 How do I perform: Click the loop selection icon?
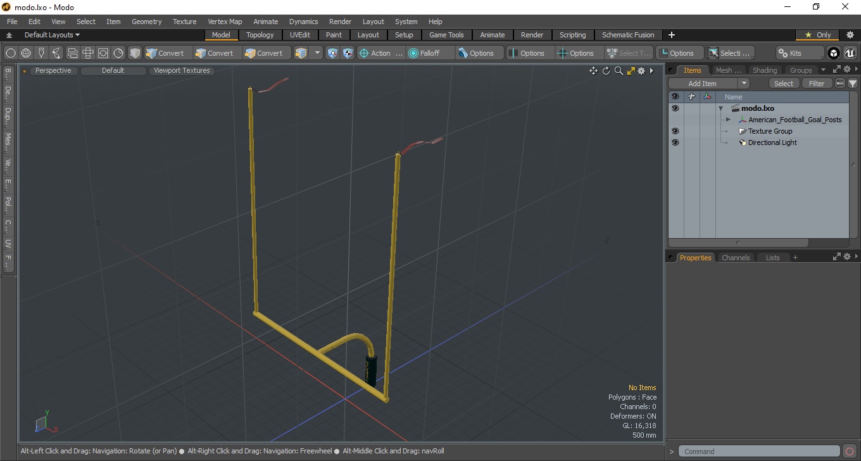(72, 53)
